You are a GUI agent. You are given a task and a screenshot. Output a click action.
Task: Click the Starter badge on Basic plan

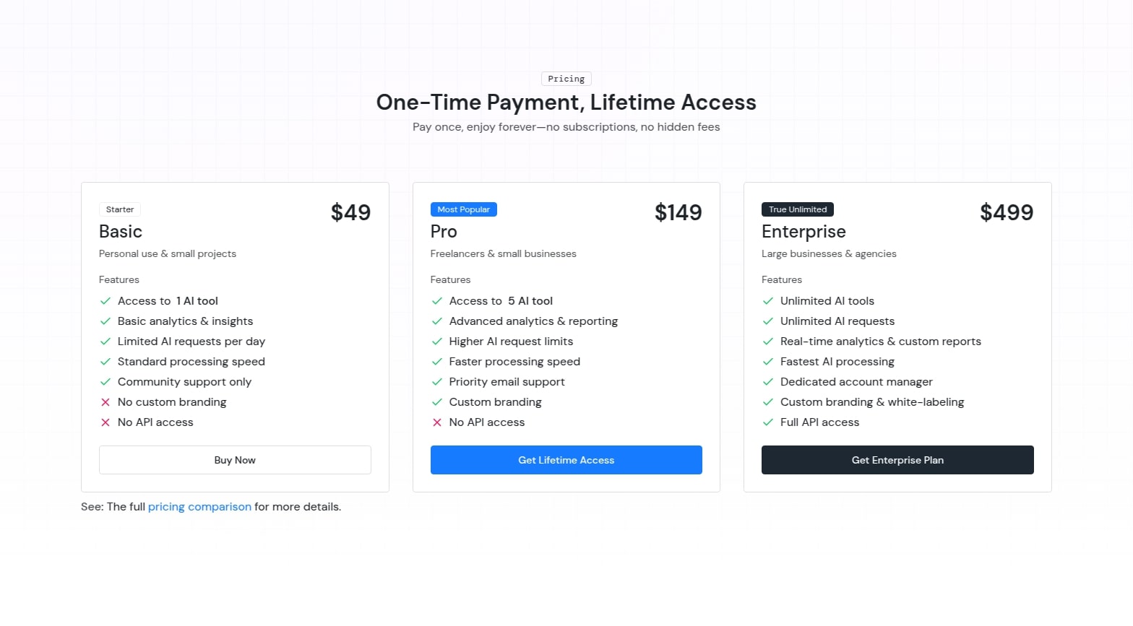120,209
